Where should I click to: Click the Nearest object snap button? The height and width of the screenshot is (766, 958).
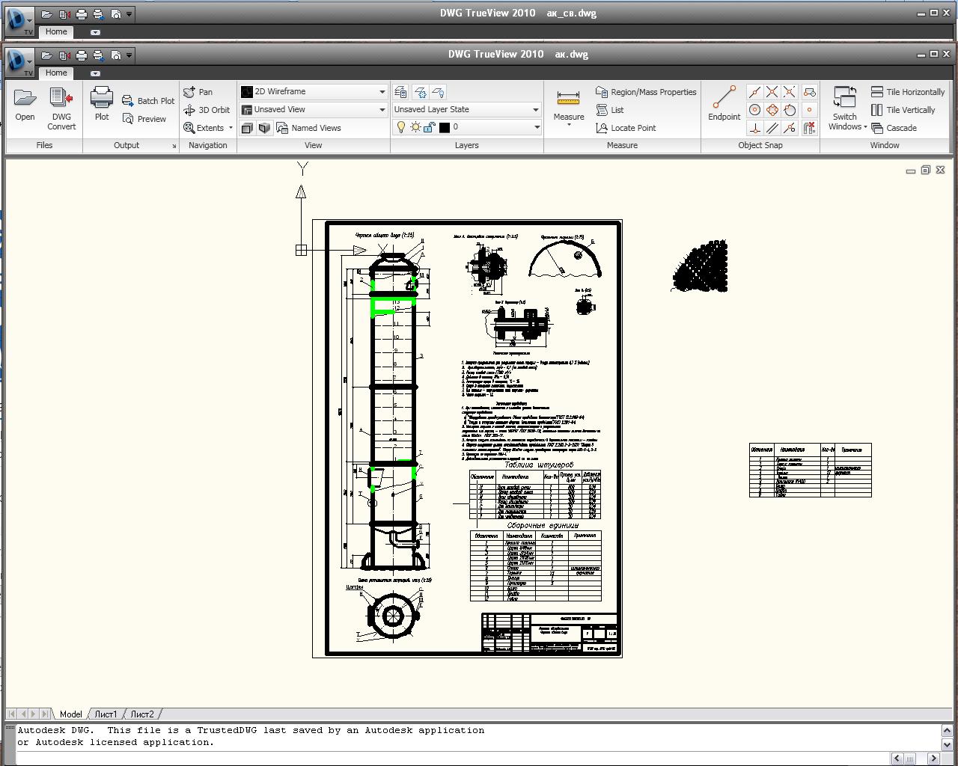(x=790, y=128)
